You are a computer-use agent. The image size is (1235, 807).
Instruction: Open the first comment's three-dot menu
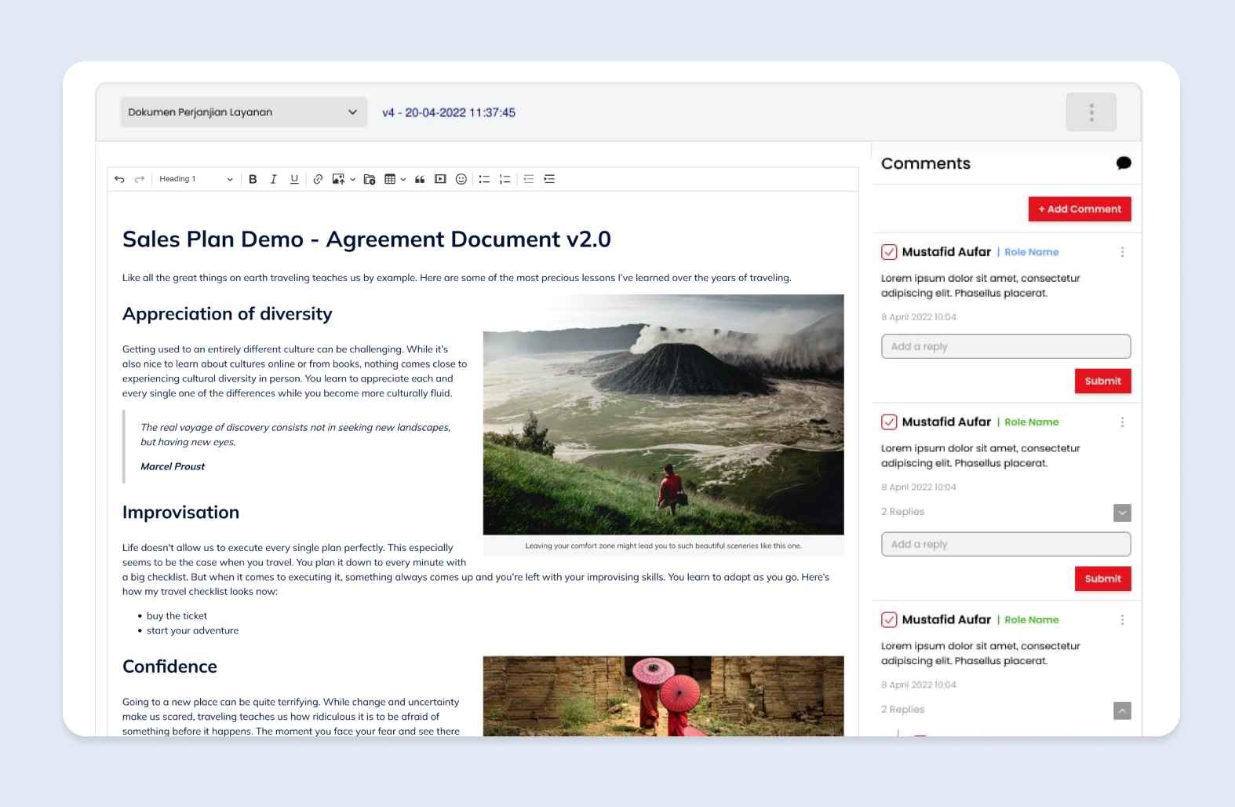coord(1122,252)
